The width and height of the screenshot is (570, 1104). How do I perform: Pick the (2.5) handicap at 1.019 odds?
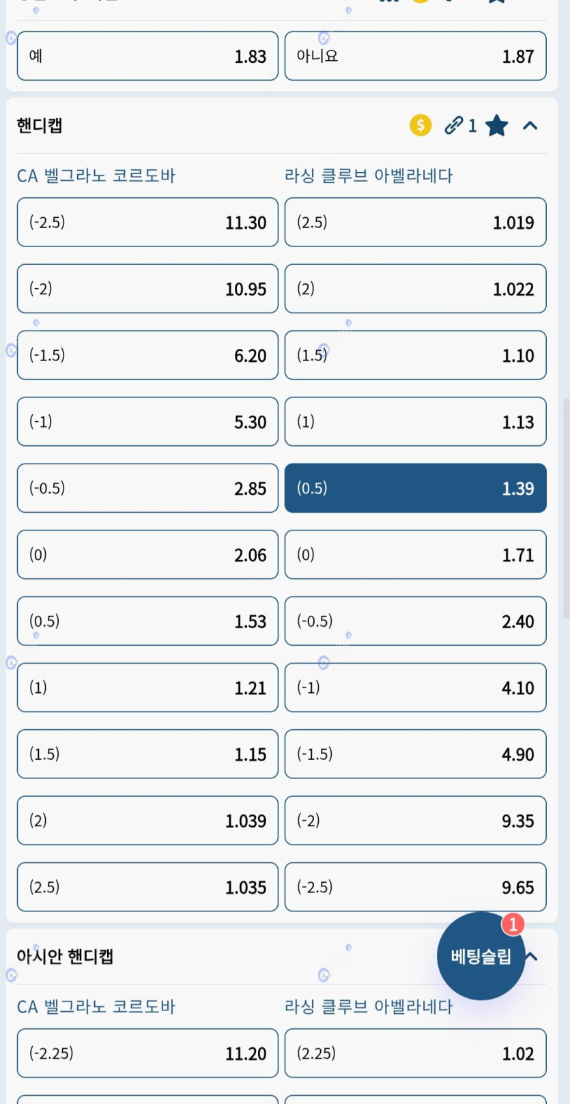pos(415,222)
